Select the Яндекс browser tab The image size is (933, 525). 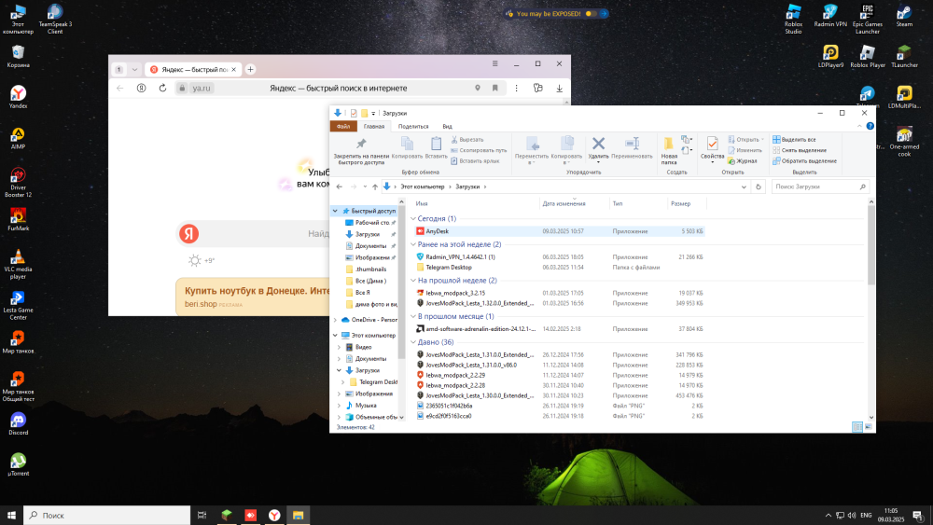pyautogui.click(x=193, y=70)
